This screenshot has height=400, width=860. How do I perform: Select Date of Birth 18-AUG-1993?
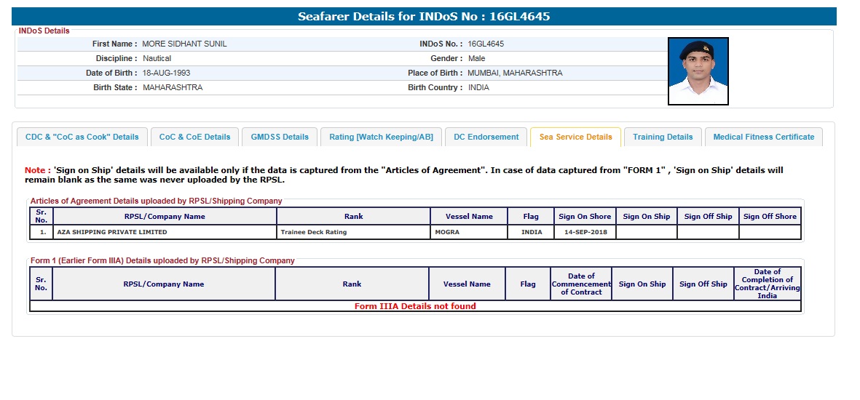coord(166,73)
